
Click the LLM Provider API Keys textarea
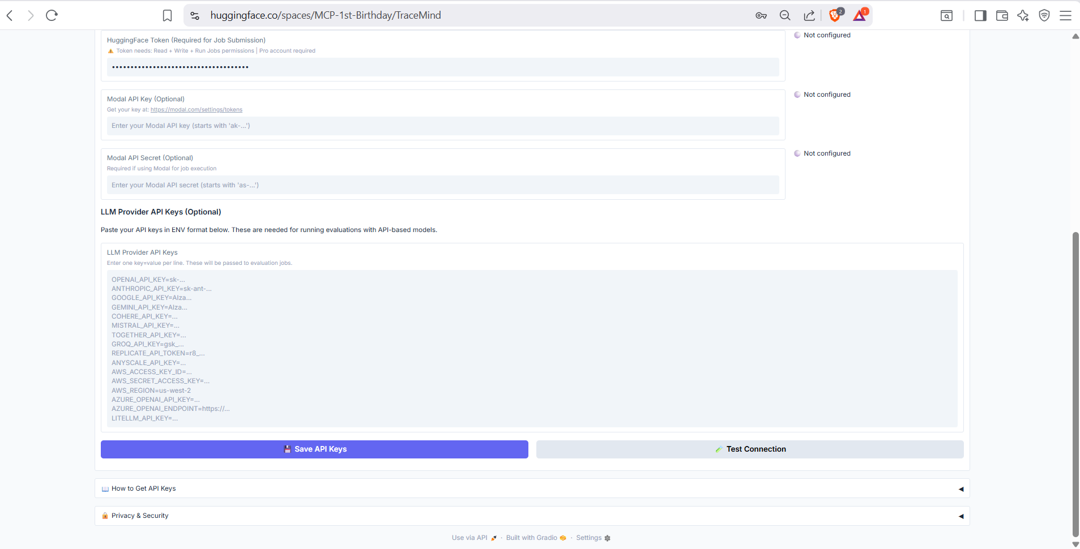(532, 349)
